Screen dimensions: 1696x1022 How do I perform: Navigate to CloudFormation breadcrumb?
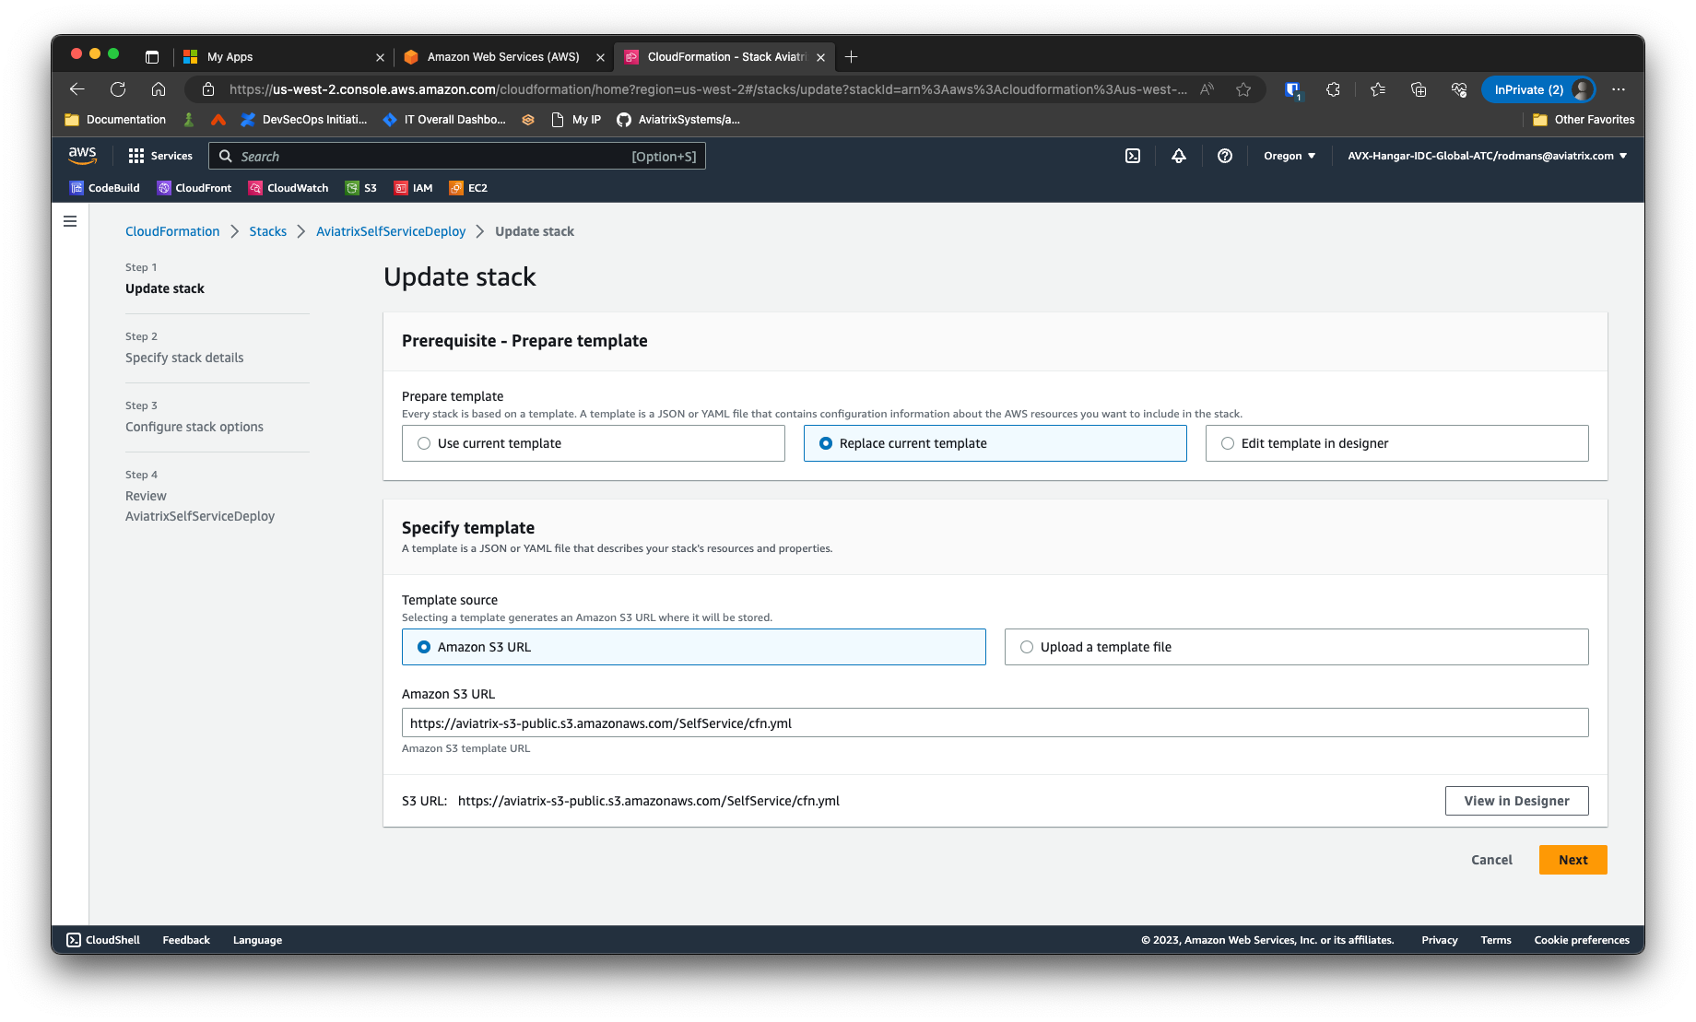(x=172, y=231)
